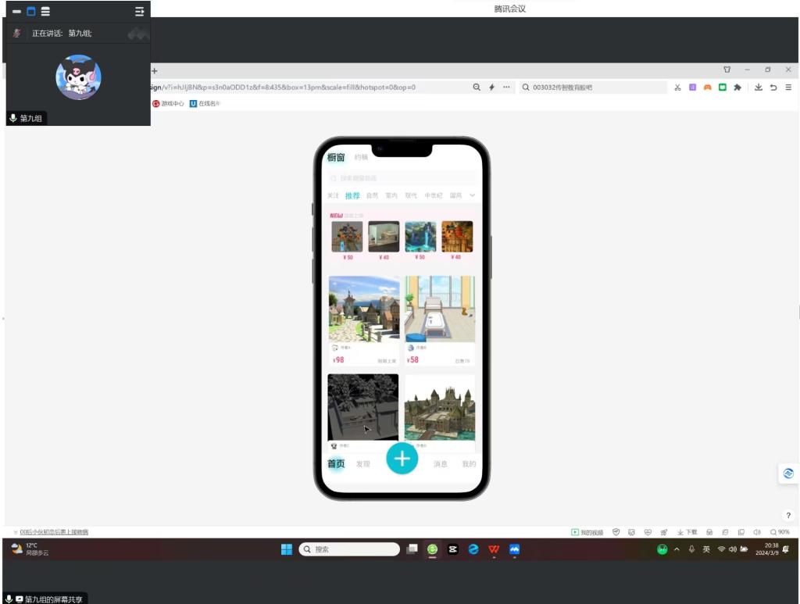Click the ¥98 village scene thumbnail
The height and width of the screenshot is (604, 800).
(x=363, y=309)
